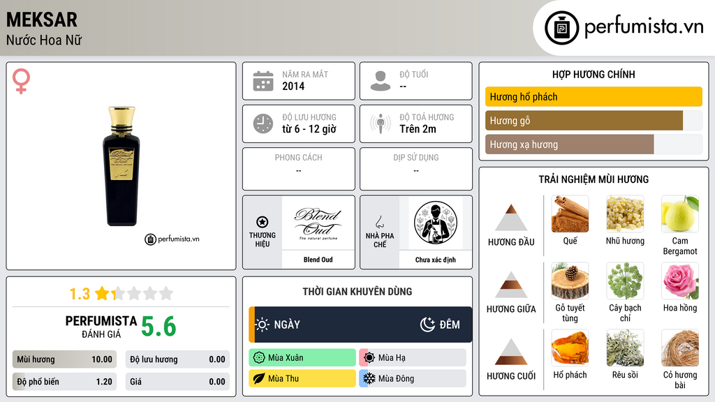This screenshot has width=715, height=402.
Task: Click the Nước Hoa Nữ subtitle
Action: (44, 40)
